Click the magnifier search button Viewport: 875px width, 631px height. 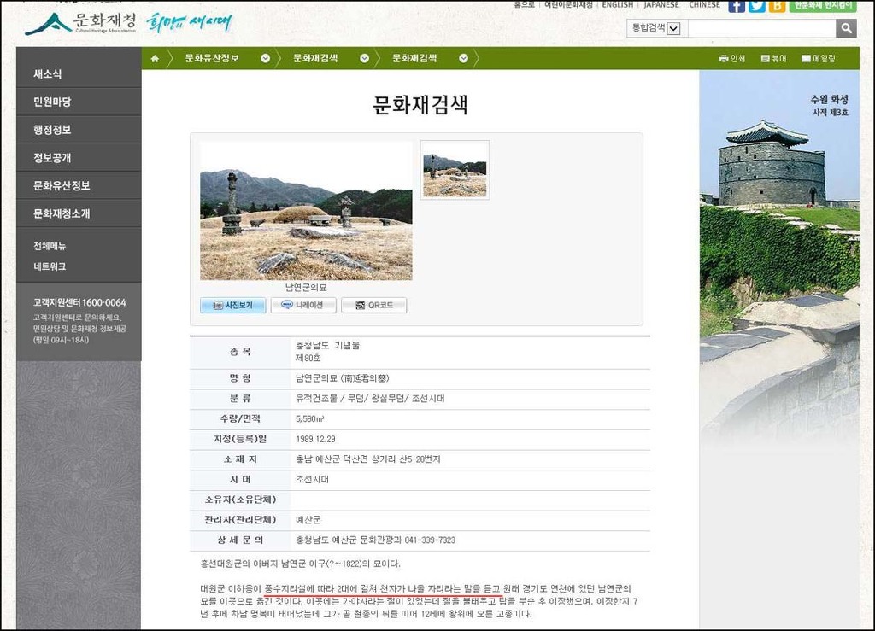tap(846, 28)
